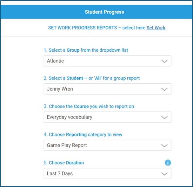Click the chevron arrow in the Jenny Wren box
This screenshot has height=187, width=193.
click(x=164, y=89)
